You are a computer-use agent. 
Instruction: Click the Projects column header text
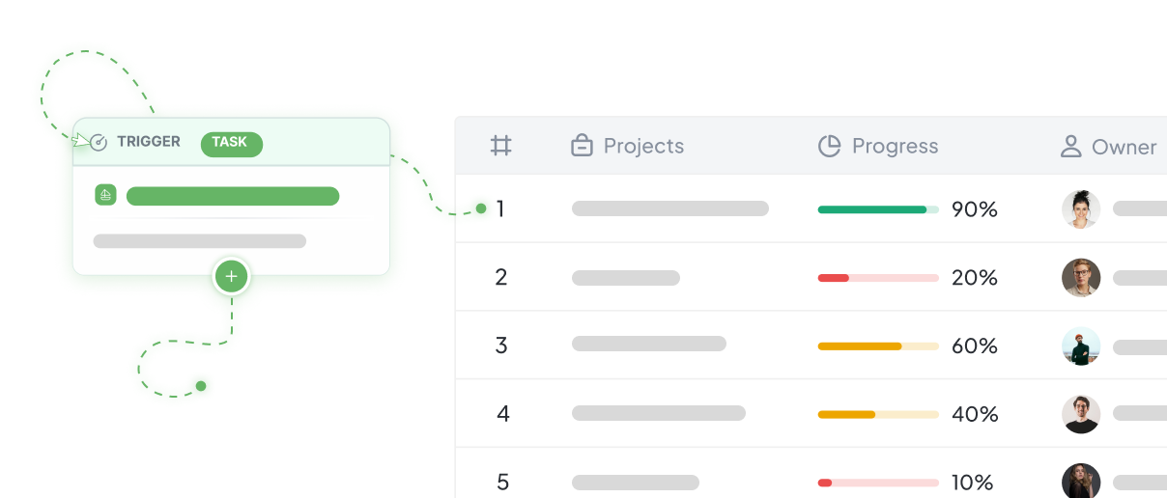pyautogui.click(x=643, y=147)
